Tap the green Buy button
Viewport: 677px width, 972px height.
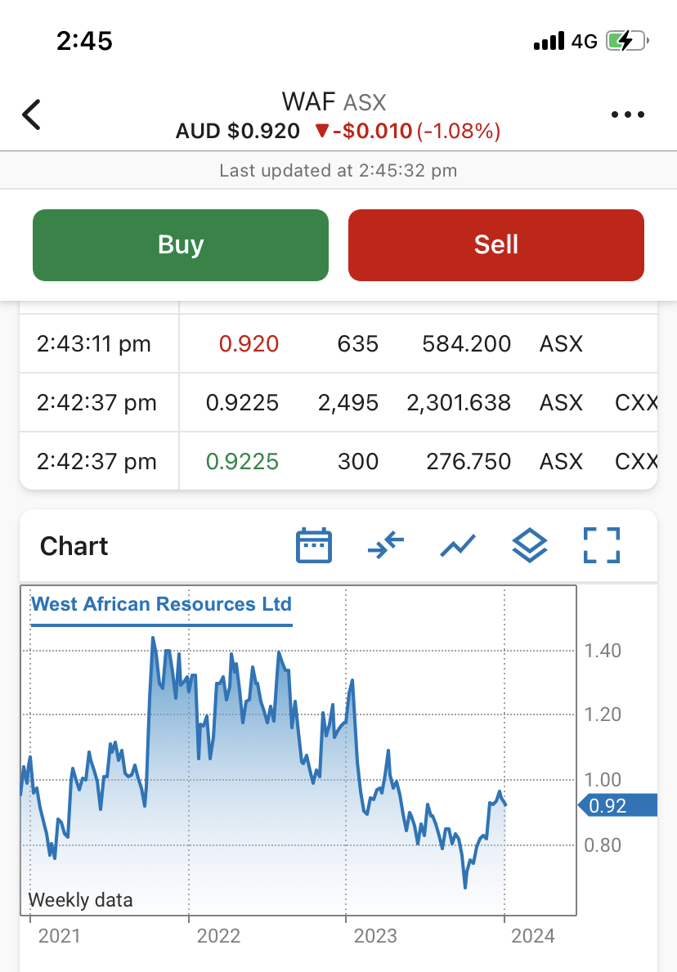(181, 245)
